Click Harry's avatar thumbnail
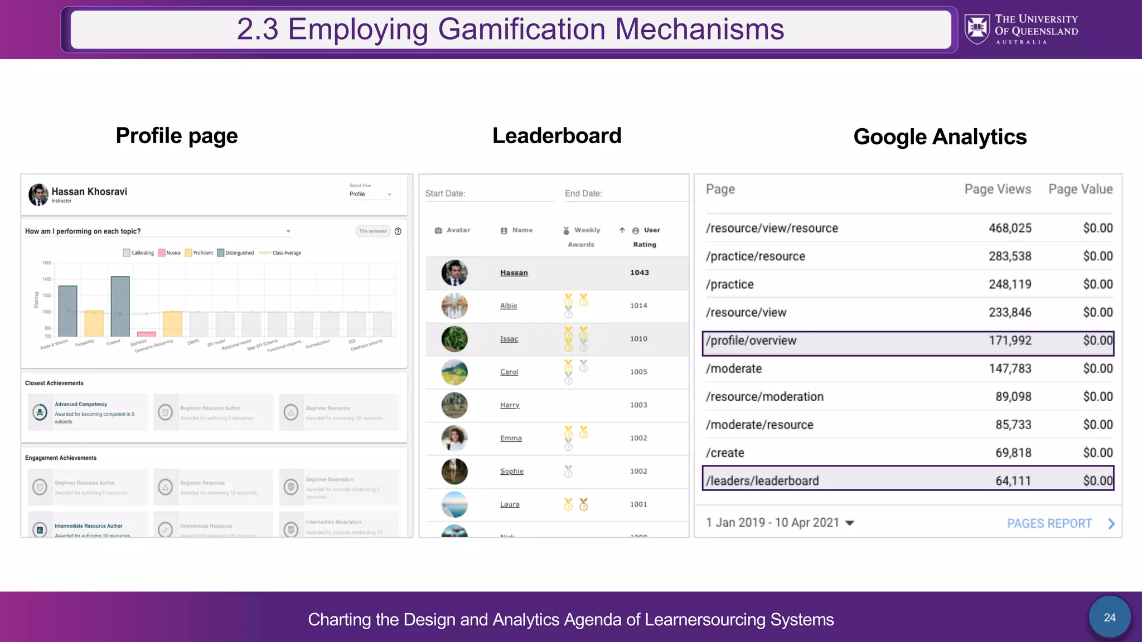Image resolution: width=1142 pixels, height=642 pixels. pos(454,405)
